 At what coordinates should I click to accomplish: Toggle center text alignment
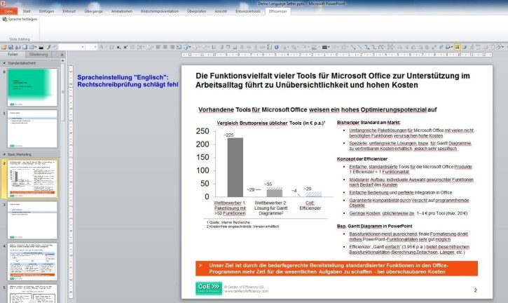tap(165, 47)
